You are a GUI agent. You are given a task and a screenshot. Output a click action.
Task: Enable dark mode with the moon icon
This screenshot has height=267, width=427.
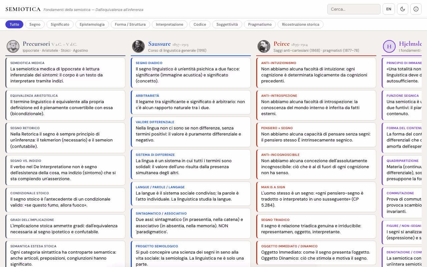402,9
